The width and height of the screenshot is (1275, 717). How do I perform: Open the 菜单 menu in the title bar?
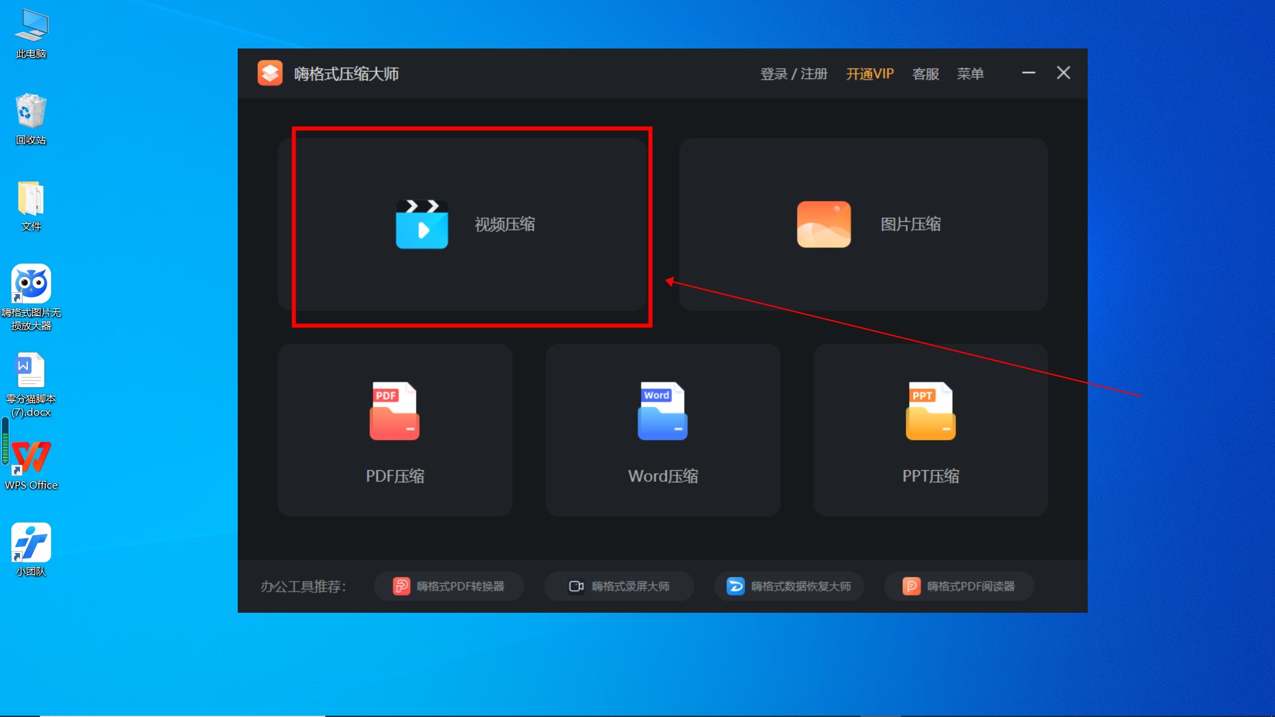(970, 74)
